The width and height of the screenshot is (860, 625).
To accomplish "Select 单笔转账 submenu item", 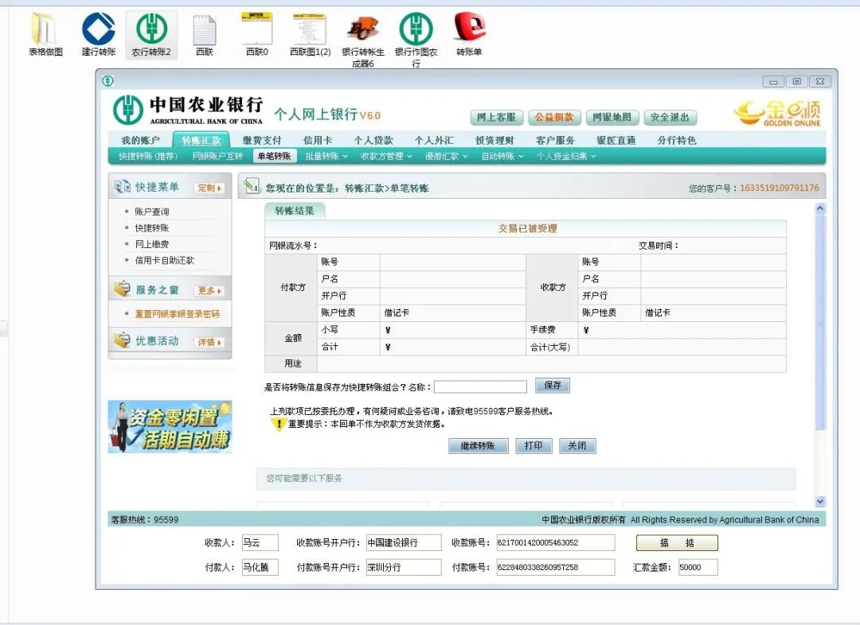I will (x=274, y=156).
